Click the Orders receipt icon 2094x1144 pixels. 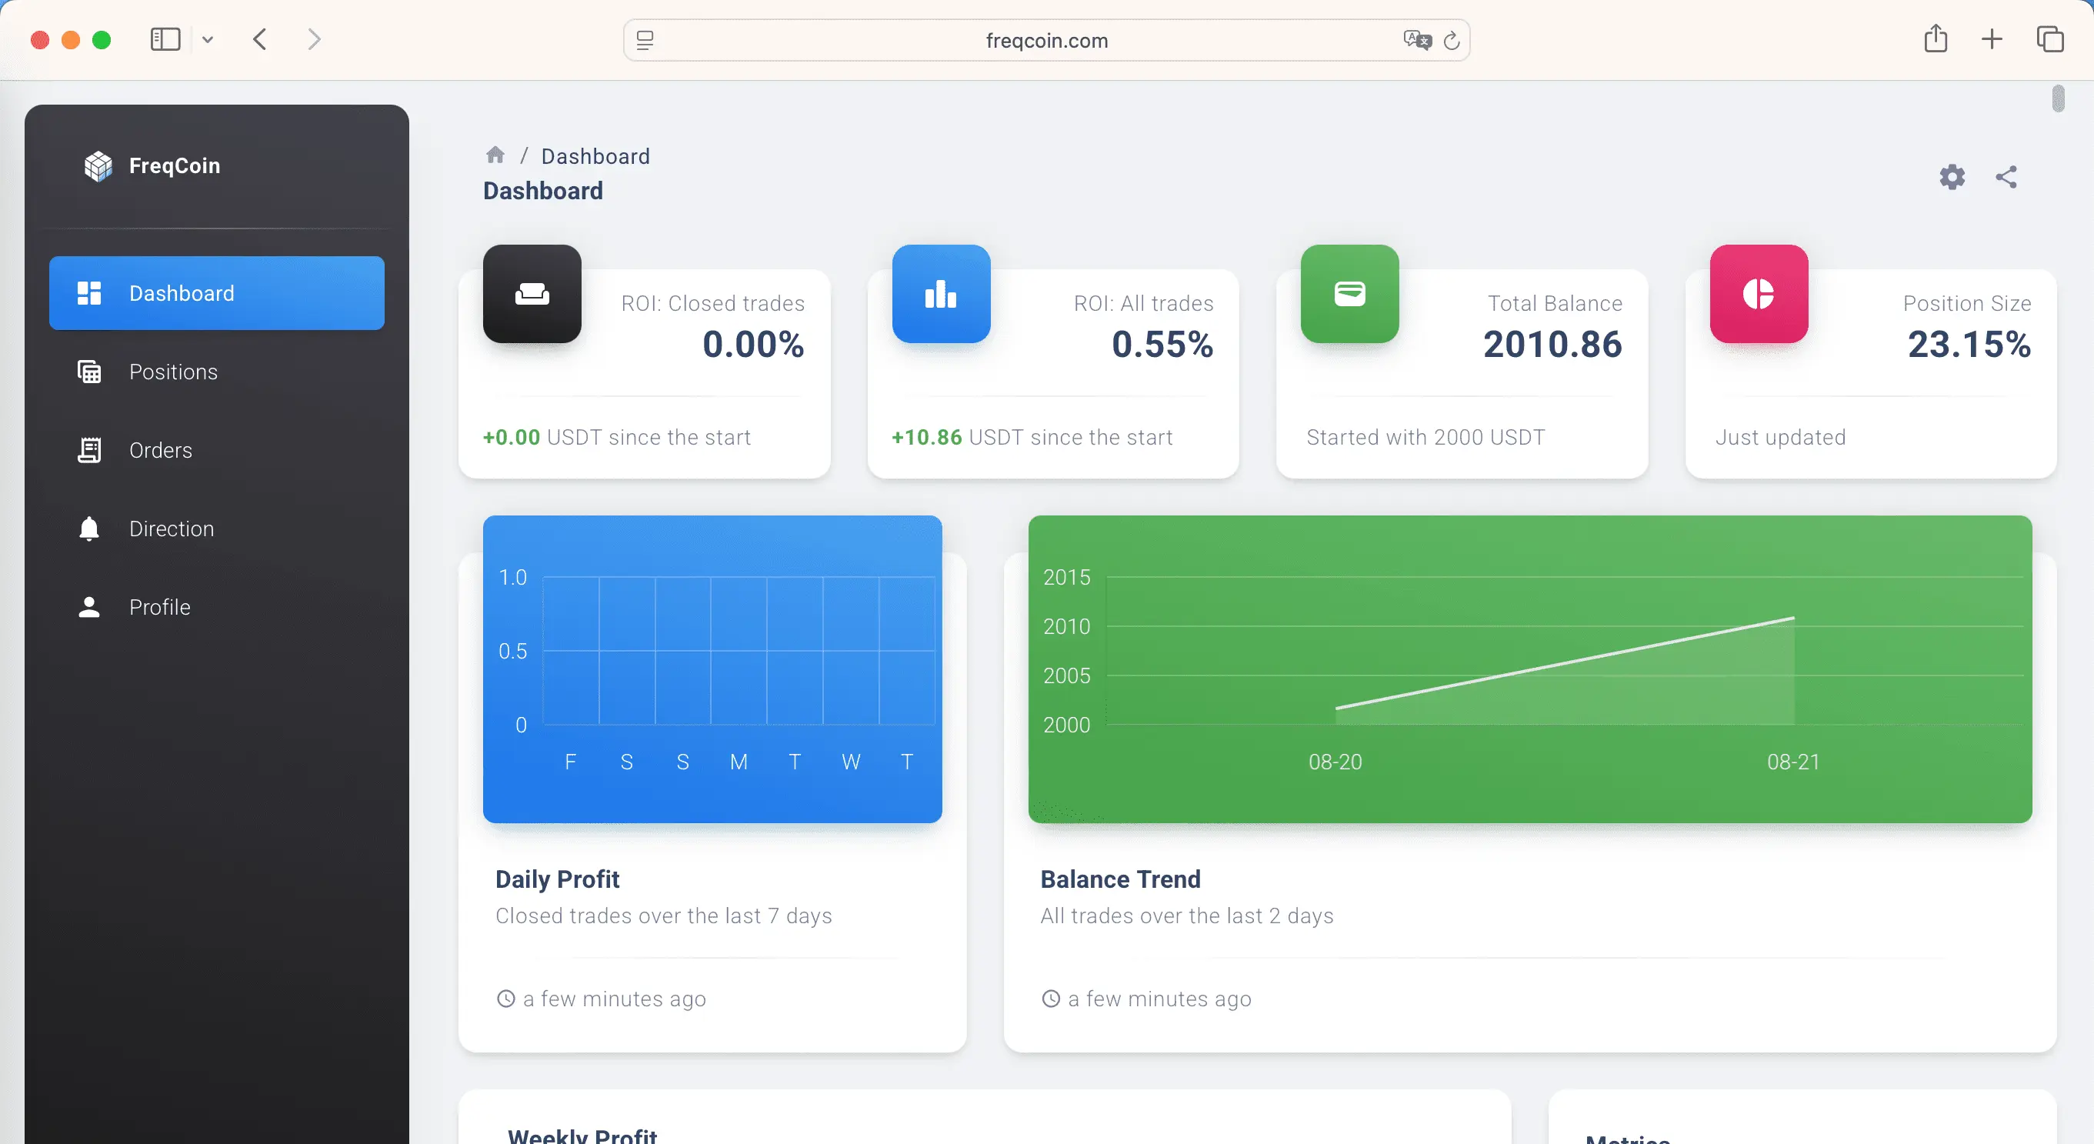[89, 449]
